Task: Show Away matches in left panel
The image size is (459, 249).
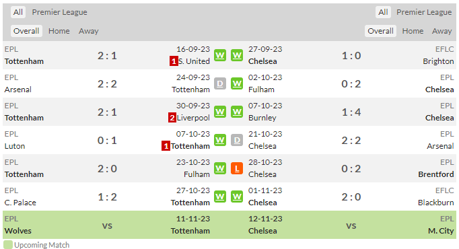Action: (88, 31)
